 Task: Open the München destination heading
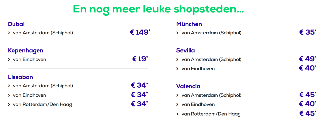click(x=189, y=24)
